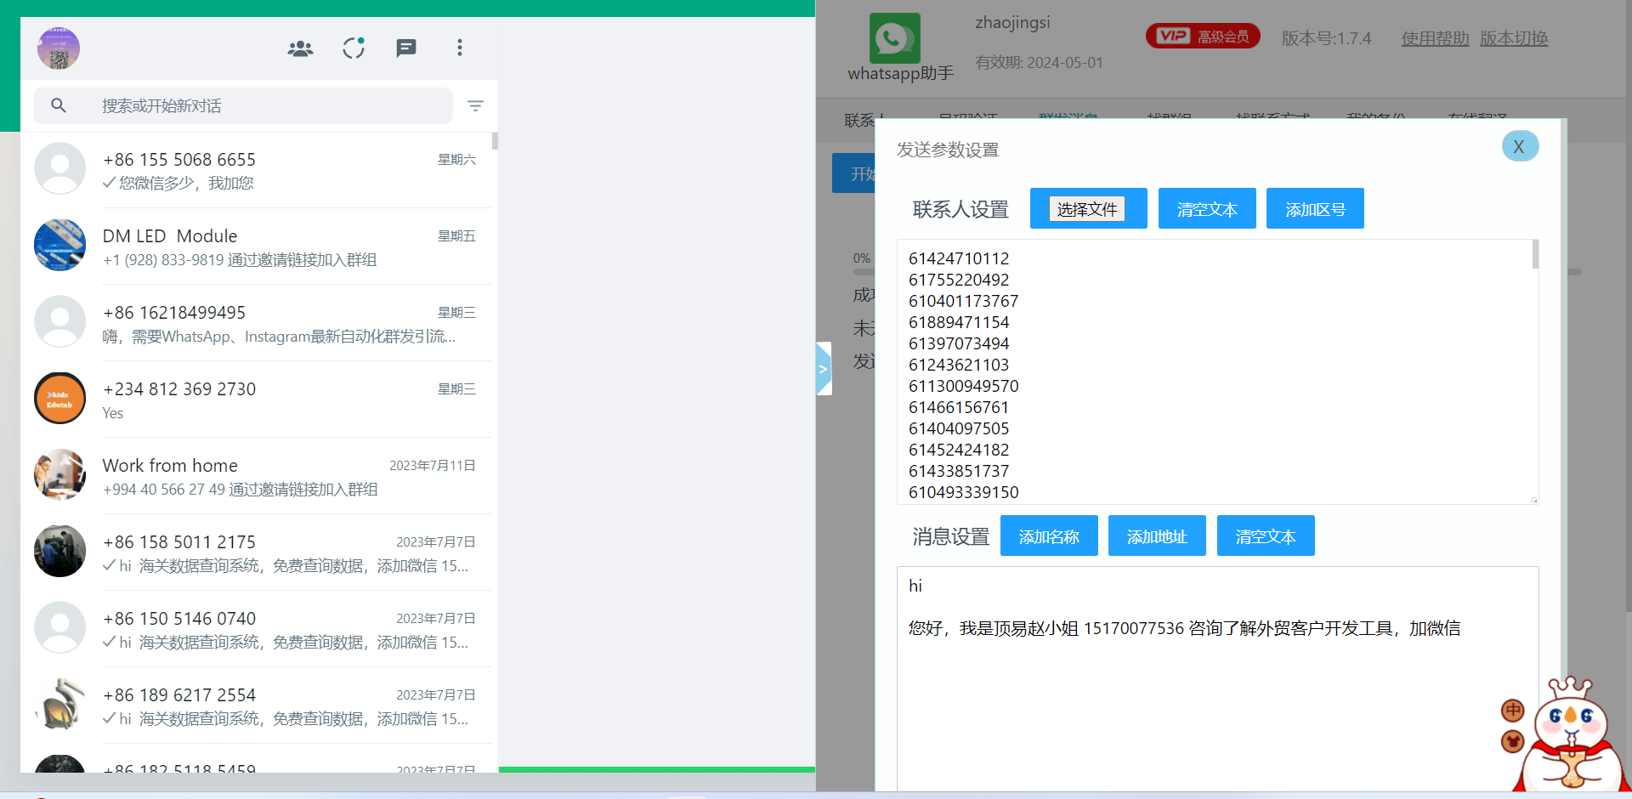Click the WhatsApp assistant logo icon
Image resolution: width=1632 pixels, height=799 pixels.
coord(894,38)
